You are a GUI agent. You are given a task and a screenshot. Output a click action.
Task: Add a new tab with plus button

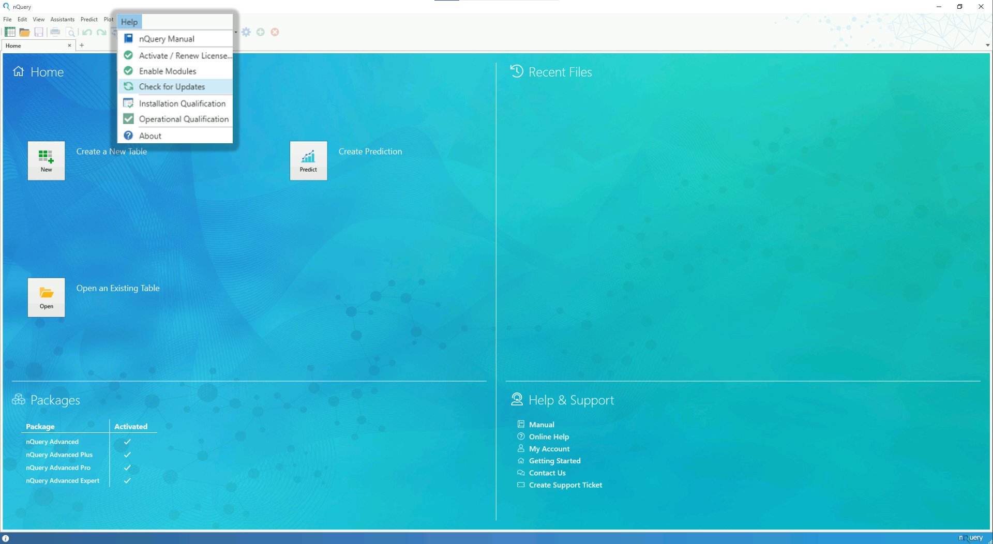[x=82, y=46]
